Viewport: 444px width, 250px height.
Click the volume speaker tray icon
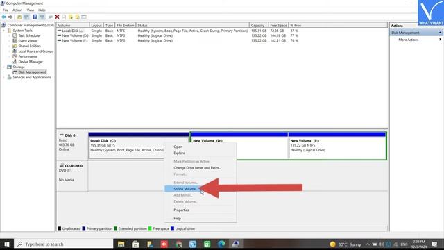[x=382, y=244]
